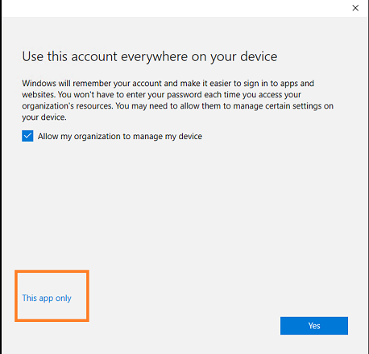Sign in to this app only

click(47, 298)
